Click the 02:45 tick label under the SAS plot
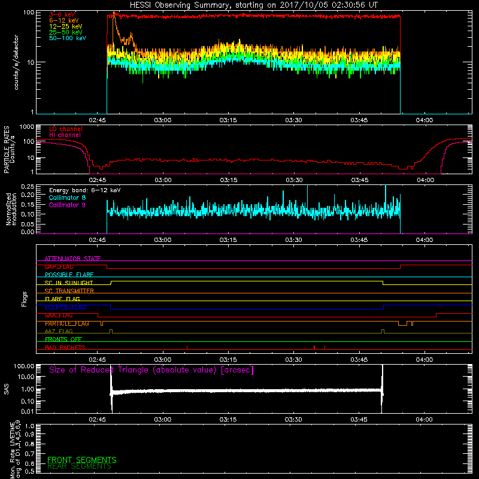479x479 pixels. [x=97, y=420]
